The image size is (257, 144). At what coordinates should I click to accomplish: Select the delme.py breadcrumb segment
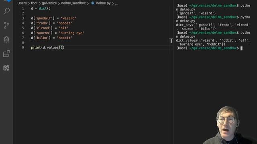tap(103, 3)
